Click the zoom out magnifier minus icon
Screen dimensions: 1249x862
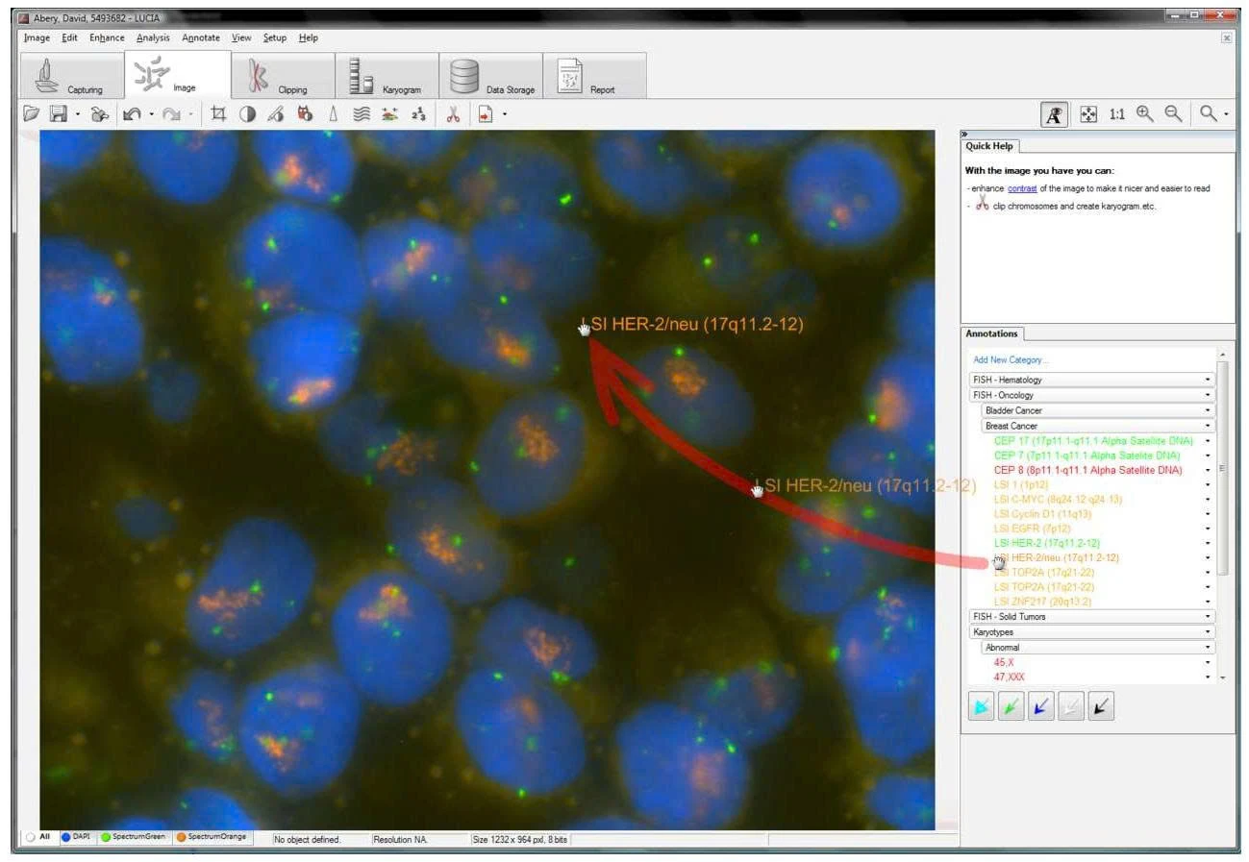[x=1173, y=113]
